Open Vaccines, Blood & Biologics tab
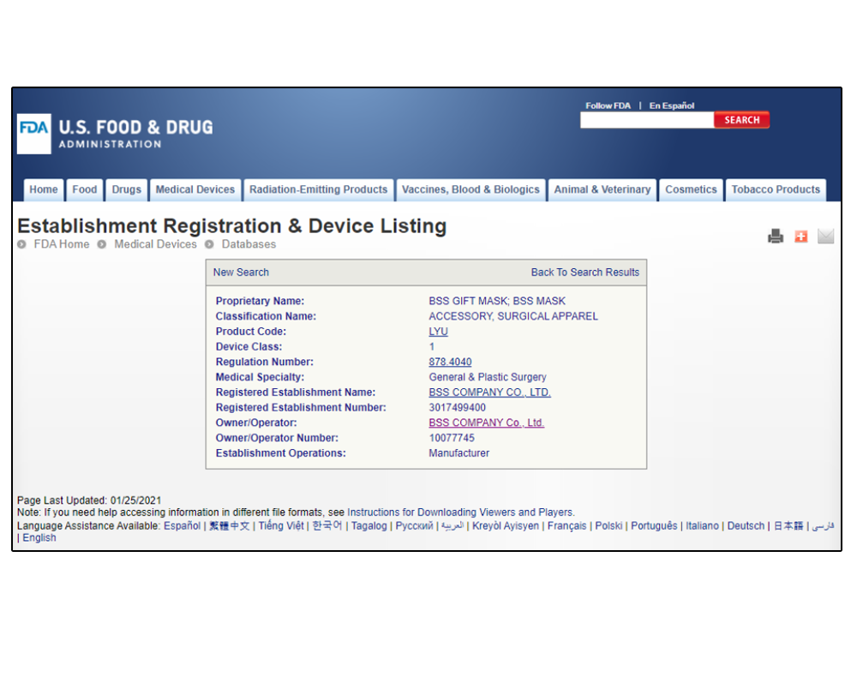 pyautogui.click(x=470, y=189)
